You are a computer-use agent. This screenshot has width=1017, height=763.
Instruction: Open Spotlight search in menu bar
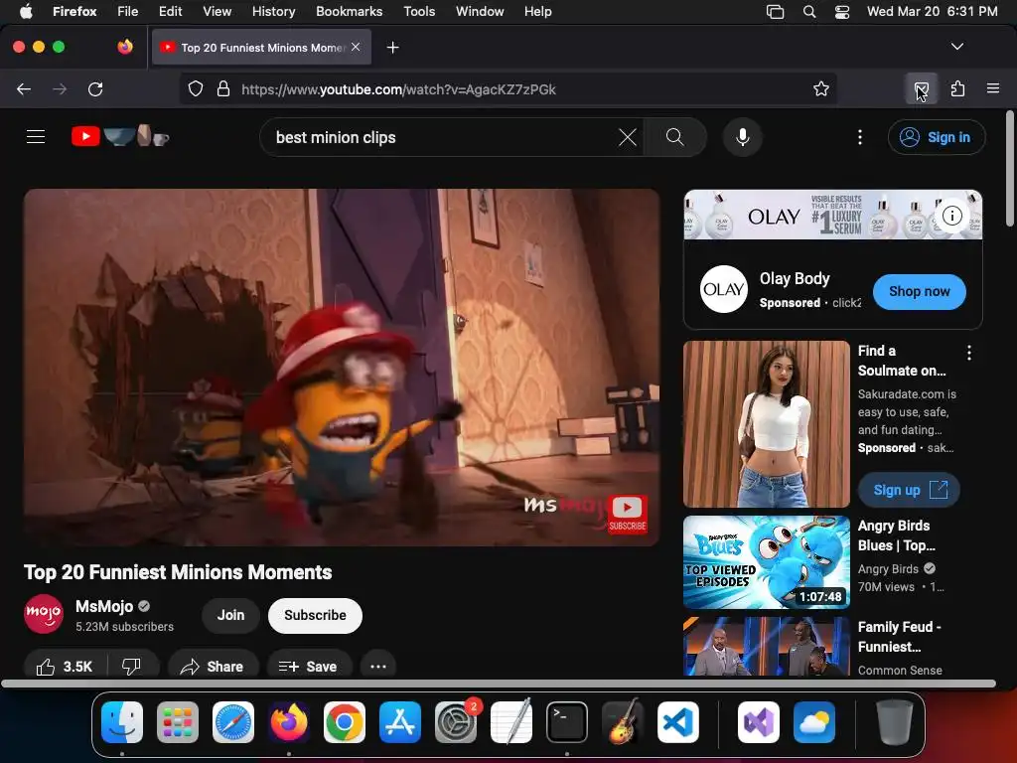(809, 12)
